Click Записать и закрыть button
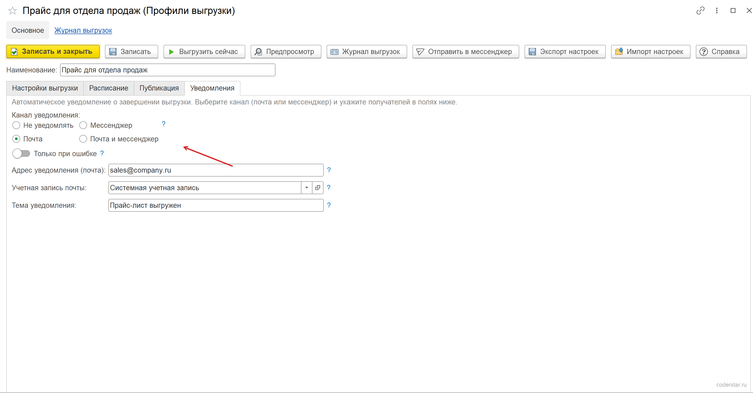 53,52
